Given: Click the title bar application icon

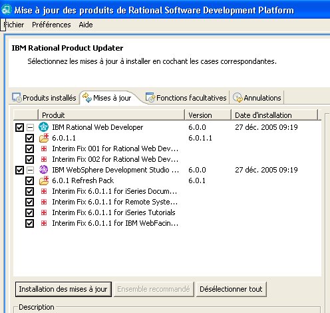Looking at the screenshot, I should (6, 10).
